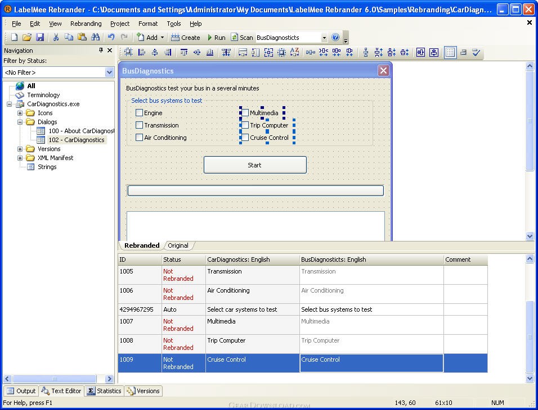Align selected controls to the right
The image size is (538, 410).
[168, 52]
